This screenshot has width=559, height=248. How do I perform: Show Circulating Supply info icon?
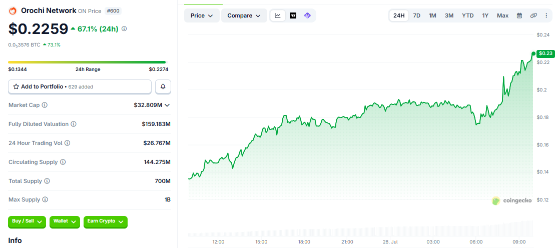pos(63,162)
